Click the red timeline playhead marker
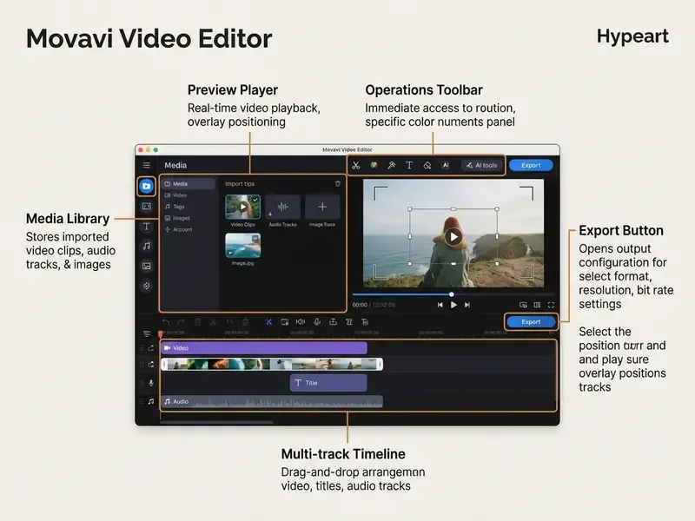This screenshot has width=695, height=521. click(x=160, y=333)
